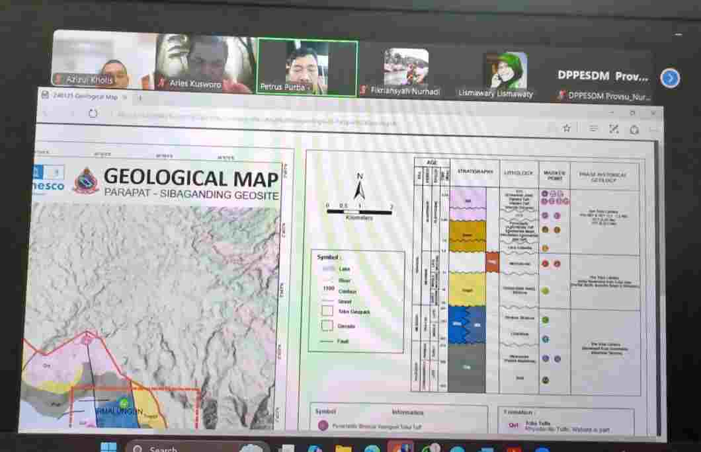Click the small orange-red stratigraphy block
701x452 pixels.
pos(492,262)
